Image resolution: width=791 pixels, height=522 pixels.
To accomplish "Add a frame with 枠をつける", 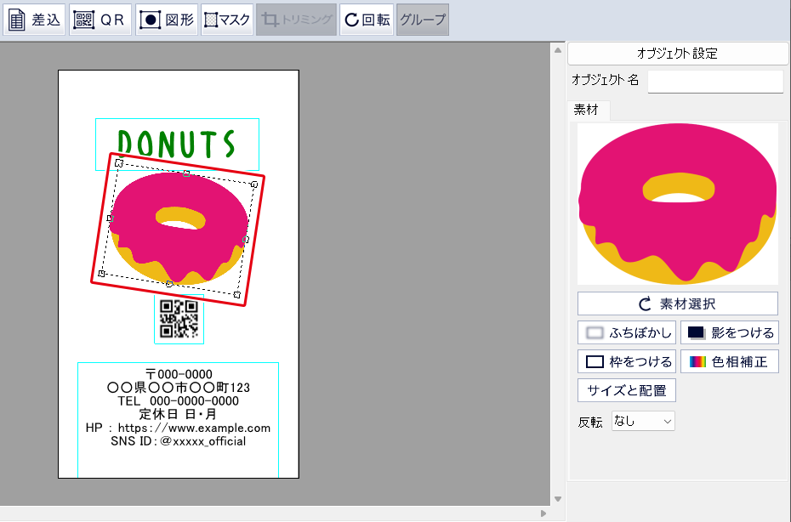I will (x=627, y=361).
